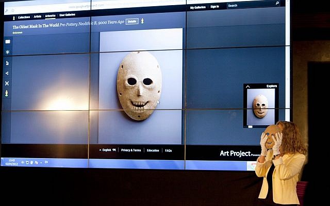Open the Collections menu item
This screenshot has height=206, width=330.
pos(24,17)
